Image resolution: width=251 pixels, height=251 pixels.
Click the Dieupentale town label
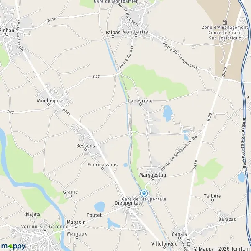click(x=129, y=203)
